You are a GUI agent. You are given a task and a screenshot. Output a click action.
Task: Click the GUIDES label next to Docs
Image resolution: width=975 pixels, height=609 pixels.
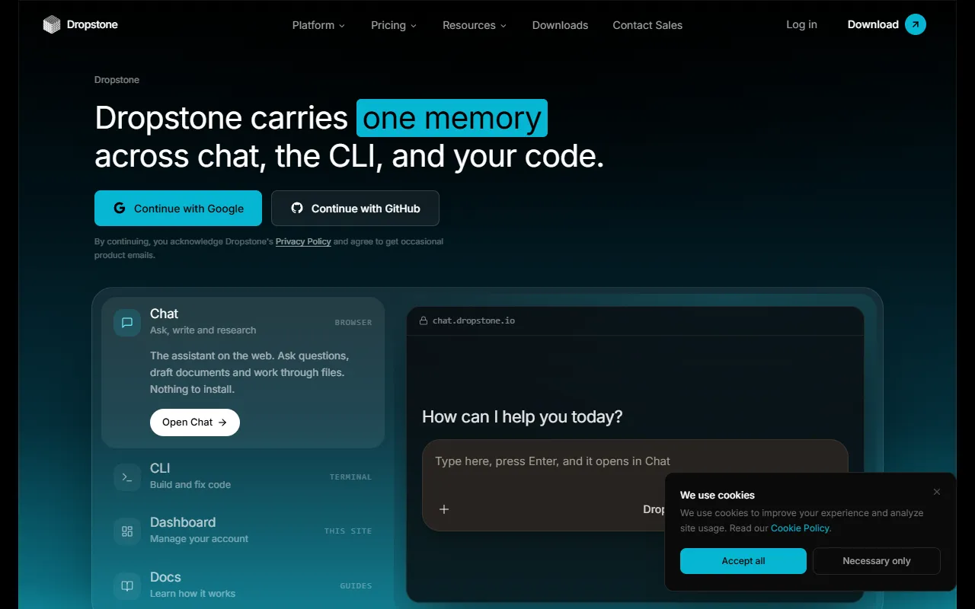tap(356, 586)
